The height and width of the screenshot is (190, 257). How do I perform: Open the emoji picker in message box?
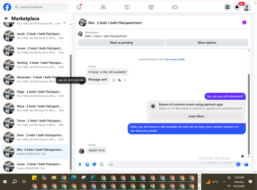(x=238, y=164)
